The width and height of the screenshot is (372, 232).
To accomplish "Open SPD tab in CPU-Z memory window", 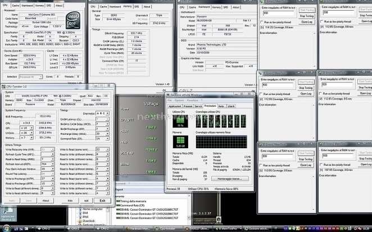I will (137, 7).
